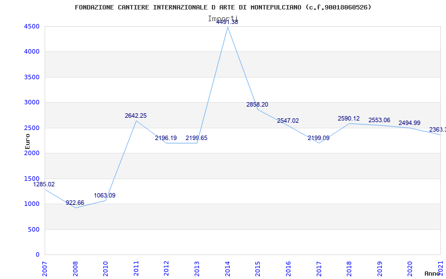The height and width of the screenshot is (279, 446).
Task: Click the 4491.38 peak data label
Action: (227, 22)
